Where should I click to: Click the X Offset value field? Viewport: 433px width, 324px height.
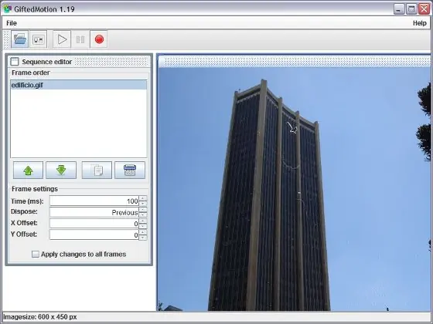(94, 224)
